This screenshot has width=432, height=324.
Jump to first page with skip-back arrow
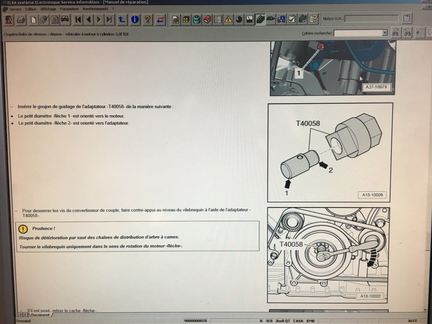78,20
